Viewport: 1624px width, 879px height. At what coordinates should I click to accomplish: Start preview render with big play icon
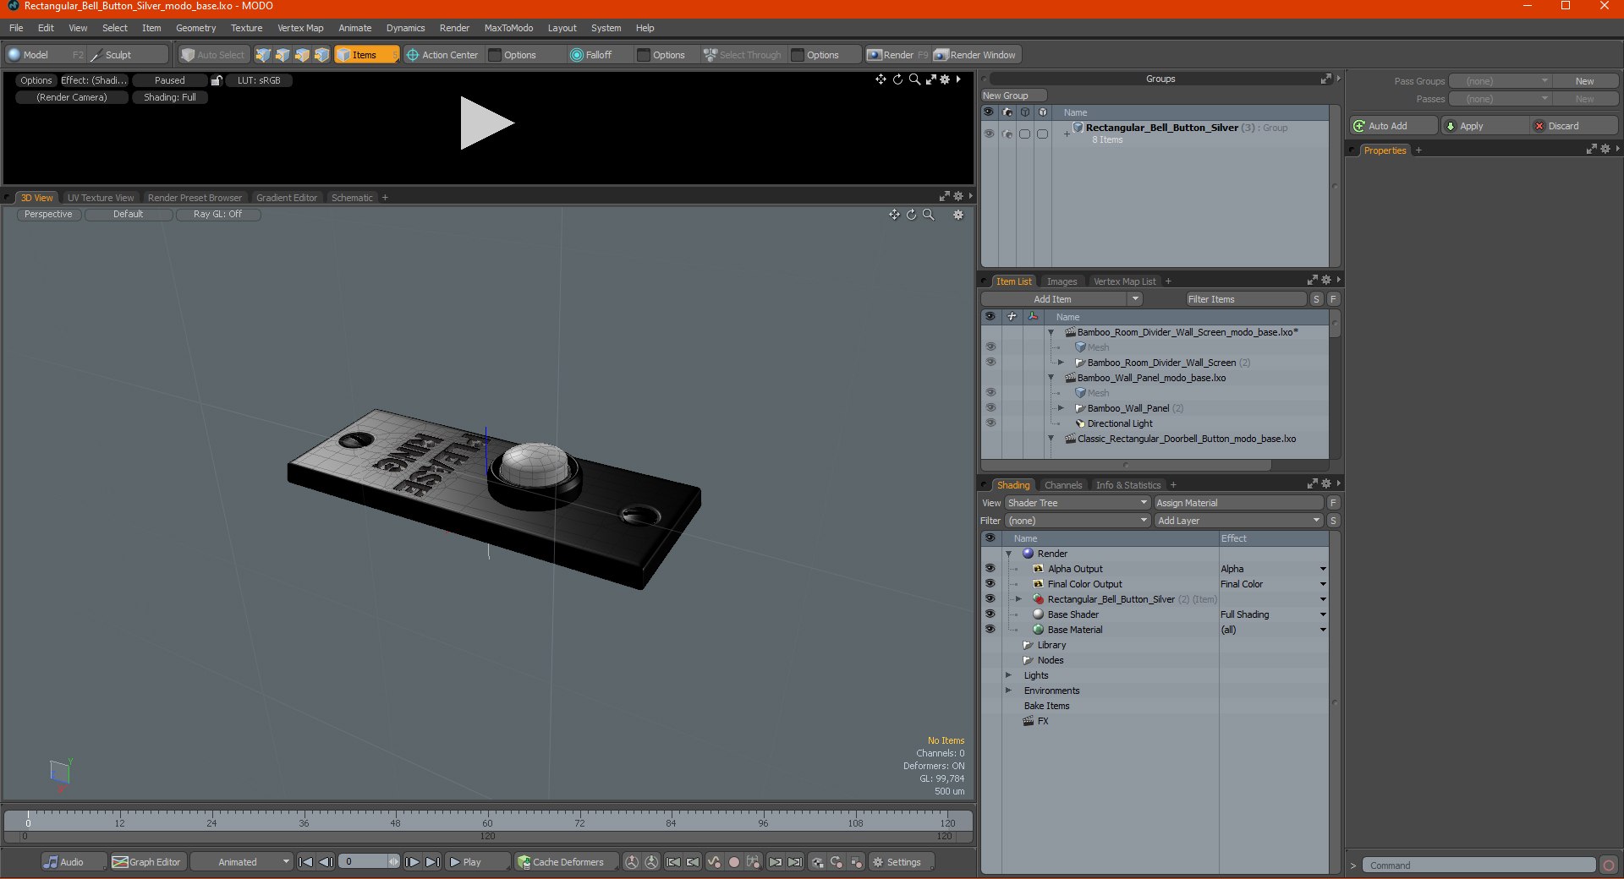486,123
